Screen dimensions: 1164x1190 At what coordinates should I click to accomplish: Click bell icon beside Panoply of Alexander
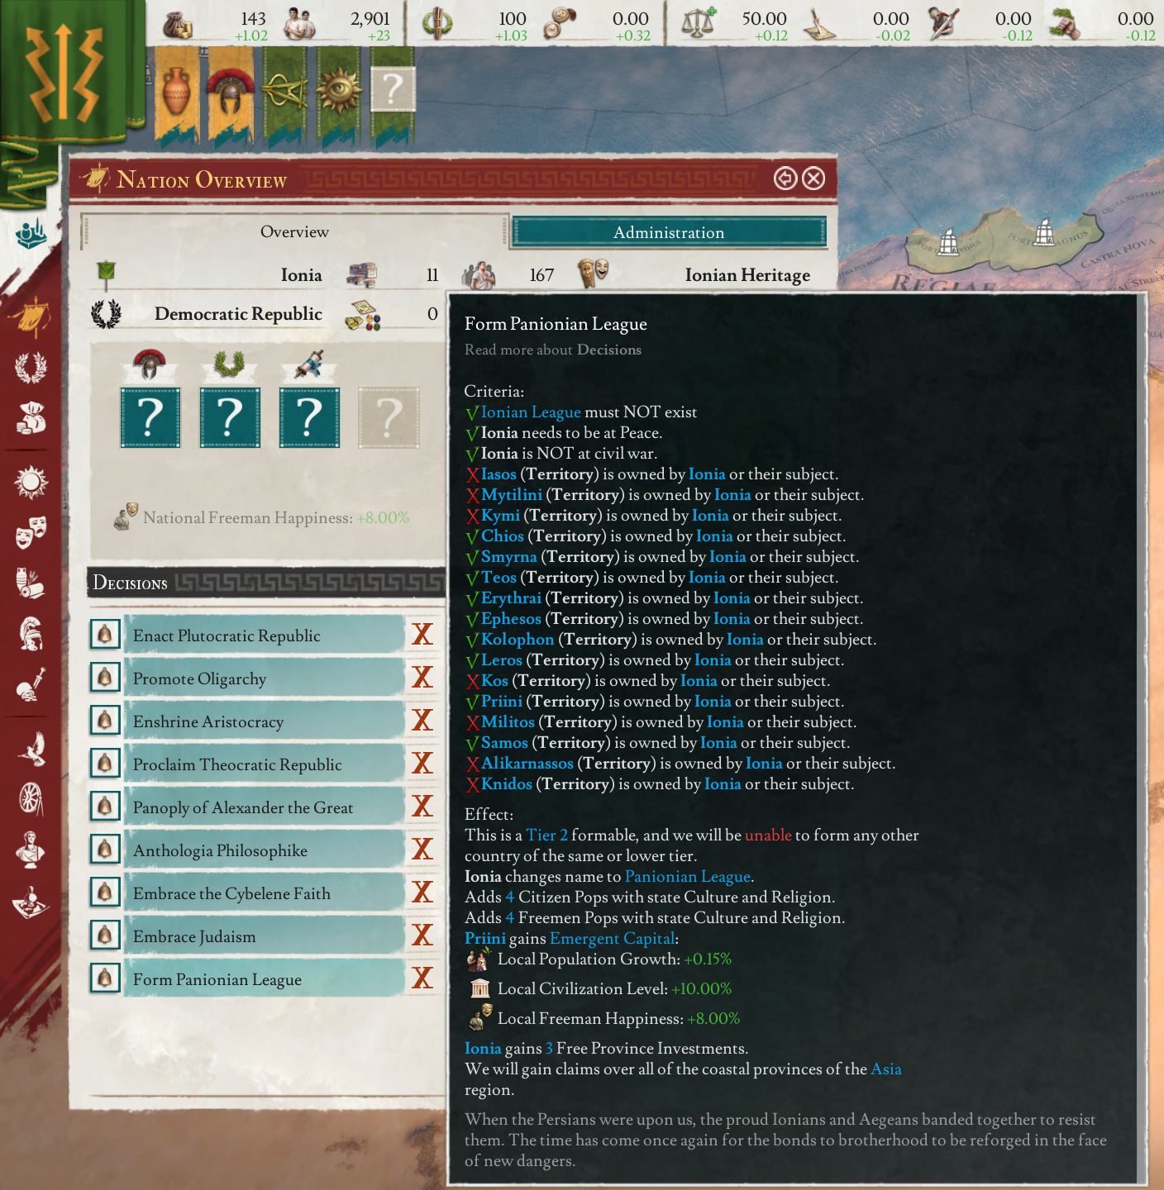click(105, 807)
